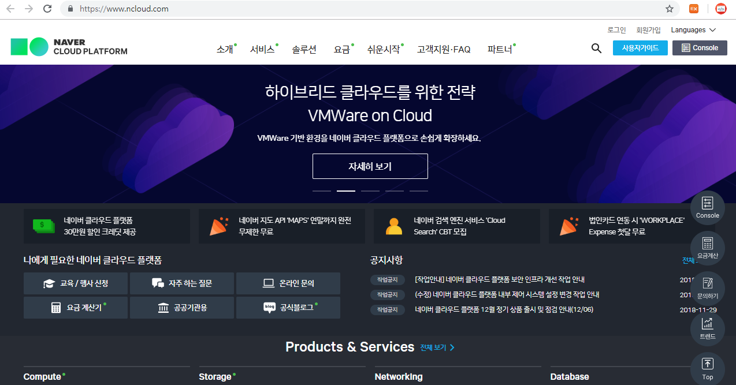736x385 pixels.
Task: Select fifth banner slide indicator
Action: point(419,190)
